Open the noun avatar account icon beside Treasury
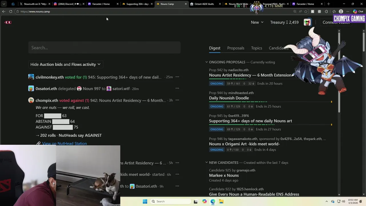 [307, 22]
